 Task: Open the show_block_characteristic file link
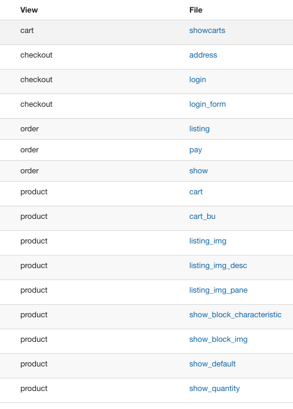point(235,315)
